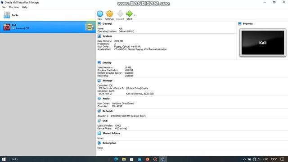The width and height of the screenshot is (288, 162).
Task: Open Microsoft Edge from the taskbar
Action: [x=116, y=159]
